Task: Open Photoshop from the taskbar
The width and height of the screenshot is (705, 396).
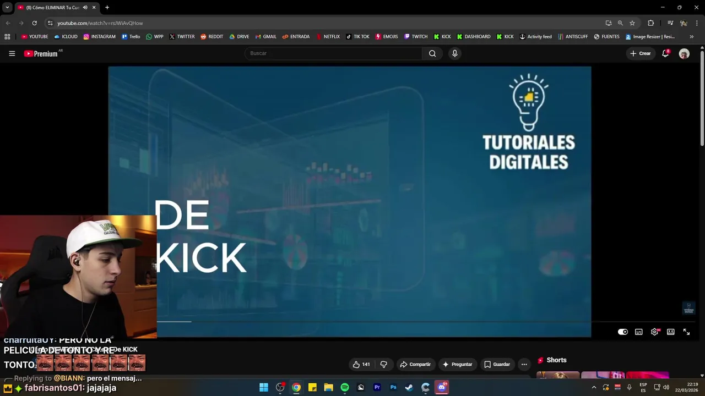Action: pyautogui.click(x=393, y=387)
